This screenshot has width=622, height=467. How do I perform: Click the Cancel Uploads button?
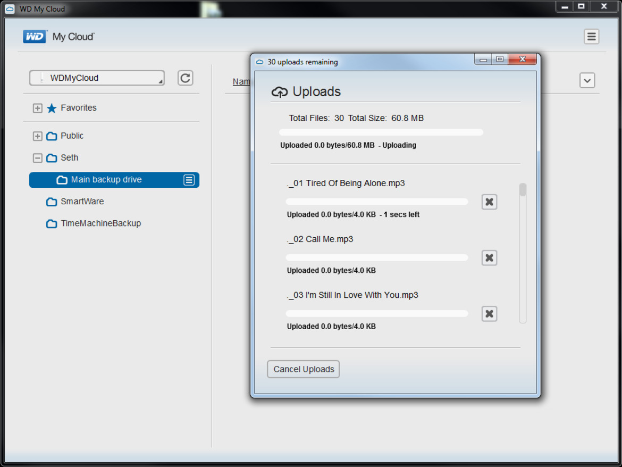[x=304, y=369]
